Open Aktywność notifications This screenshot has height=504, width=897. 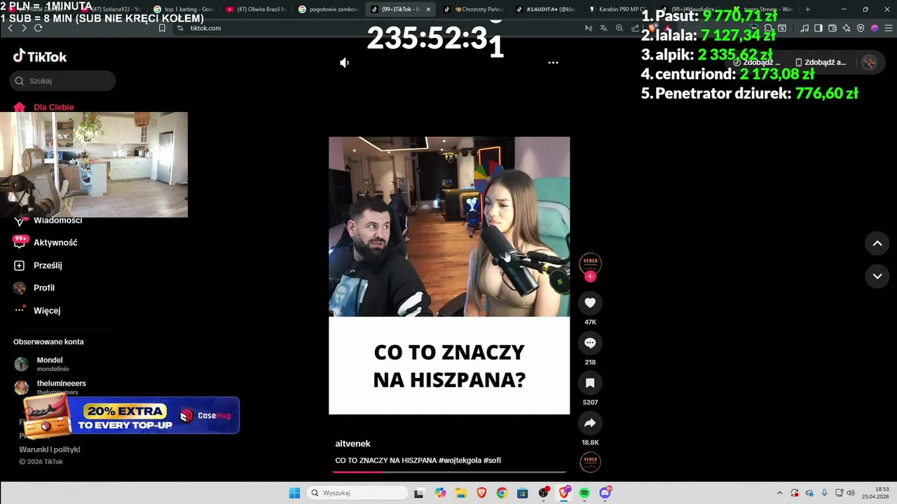point(46,242)
